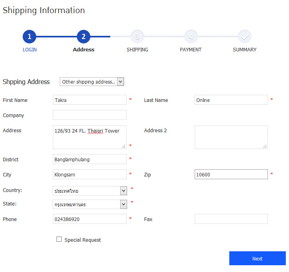The image size is (289, 272).
Task: Click the PAYMENT step label
Action: 191,50
